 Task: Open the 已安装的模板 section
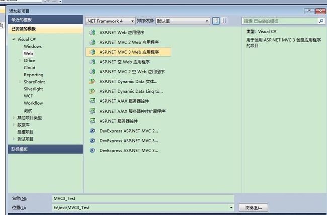point(45,29)
